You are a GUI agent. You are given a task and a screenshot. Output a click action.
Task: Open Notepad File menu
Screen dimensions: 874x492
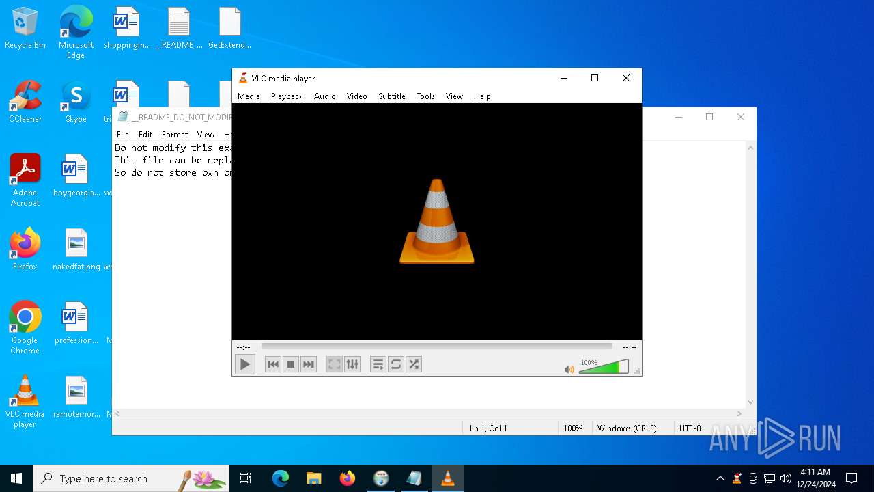122,135
